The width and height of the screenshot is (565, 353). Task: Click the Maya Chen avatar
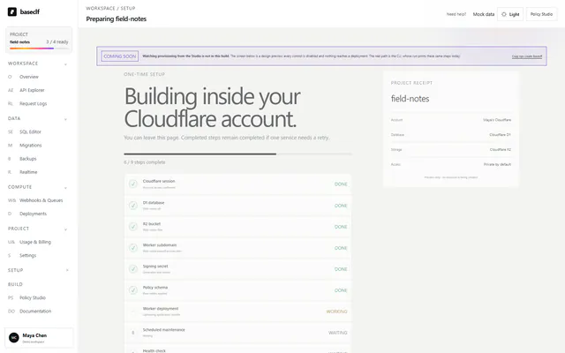point(14,337)
